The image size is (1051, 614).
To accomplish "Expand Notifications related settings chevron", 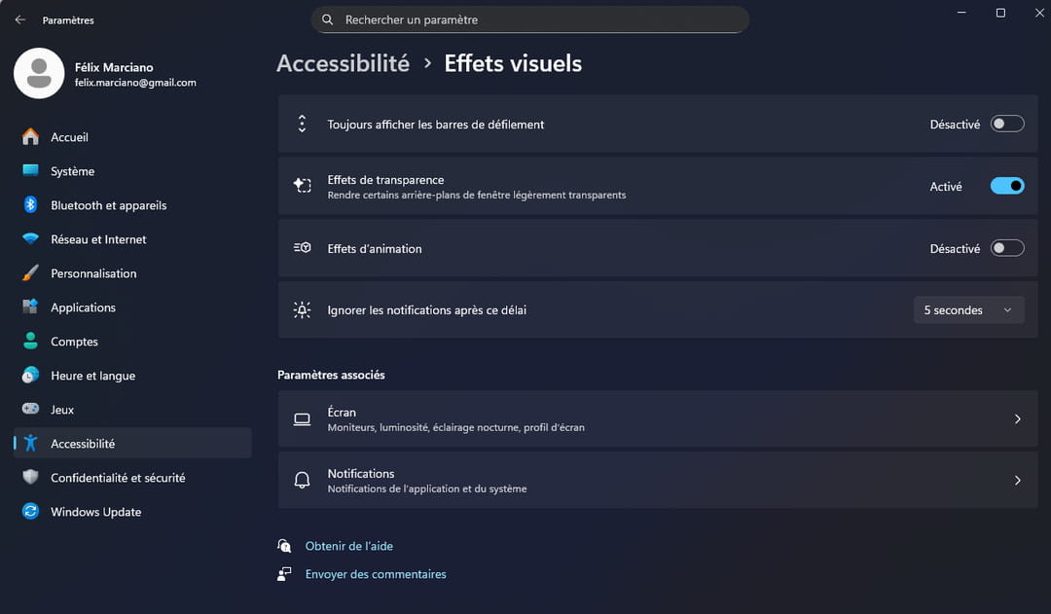I will click(x=1017, y=480).
